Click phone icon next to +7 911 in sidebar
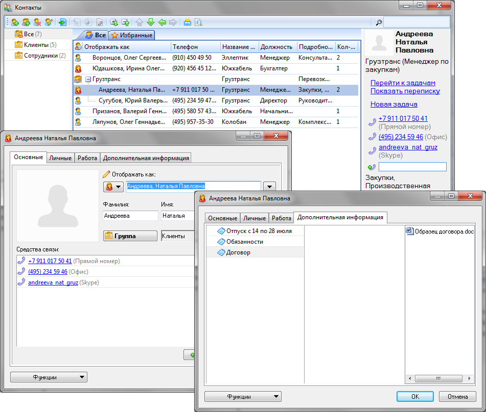Screen dimensions: 486x412 pos(372,122)
